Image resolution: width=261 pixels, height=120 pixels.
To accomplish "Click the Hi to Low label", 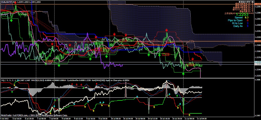I will pos(237,23).
